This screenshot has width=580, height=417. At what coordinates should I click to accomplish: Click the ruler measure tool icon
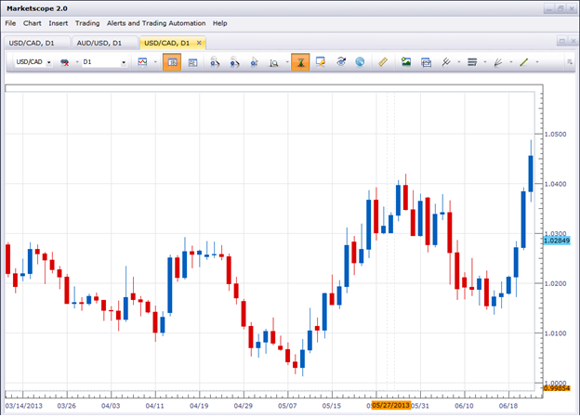coord(382,62)
